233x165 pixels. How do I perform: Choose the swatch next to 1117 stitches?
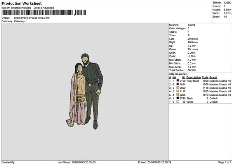point(177,91)
